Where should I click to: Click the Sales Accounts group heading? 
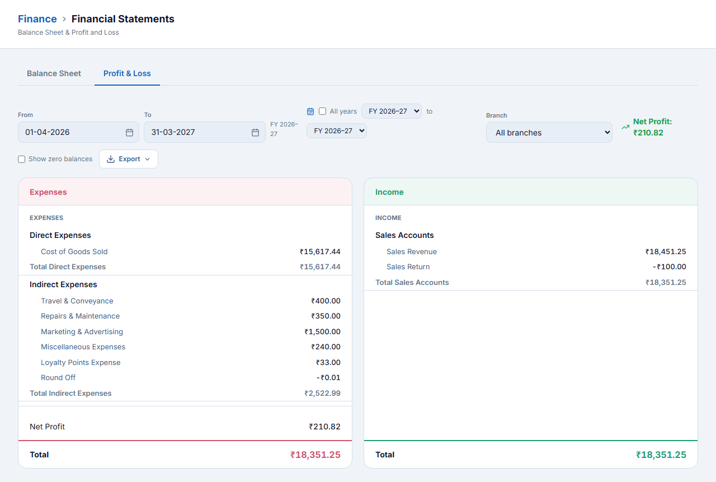click(x=404, y=236)
